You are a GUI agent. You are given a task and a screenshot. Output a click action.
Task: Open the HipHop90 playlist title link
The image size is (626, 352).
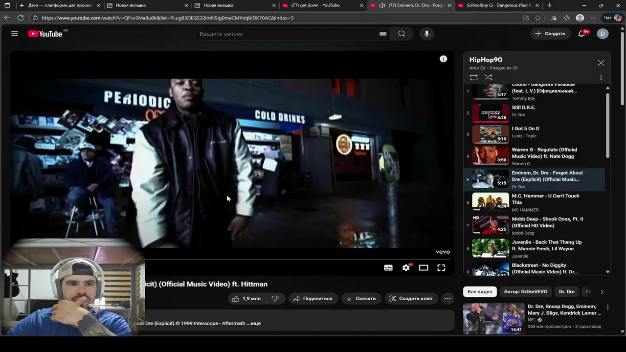[486, 60]
